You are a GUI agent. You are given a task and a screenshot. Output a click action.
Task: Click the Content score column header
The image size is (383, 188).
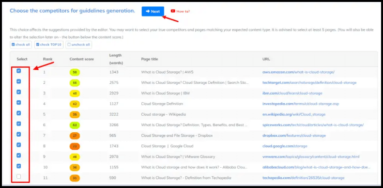pos(81,59)
